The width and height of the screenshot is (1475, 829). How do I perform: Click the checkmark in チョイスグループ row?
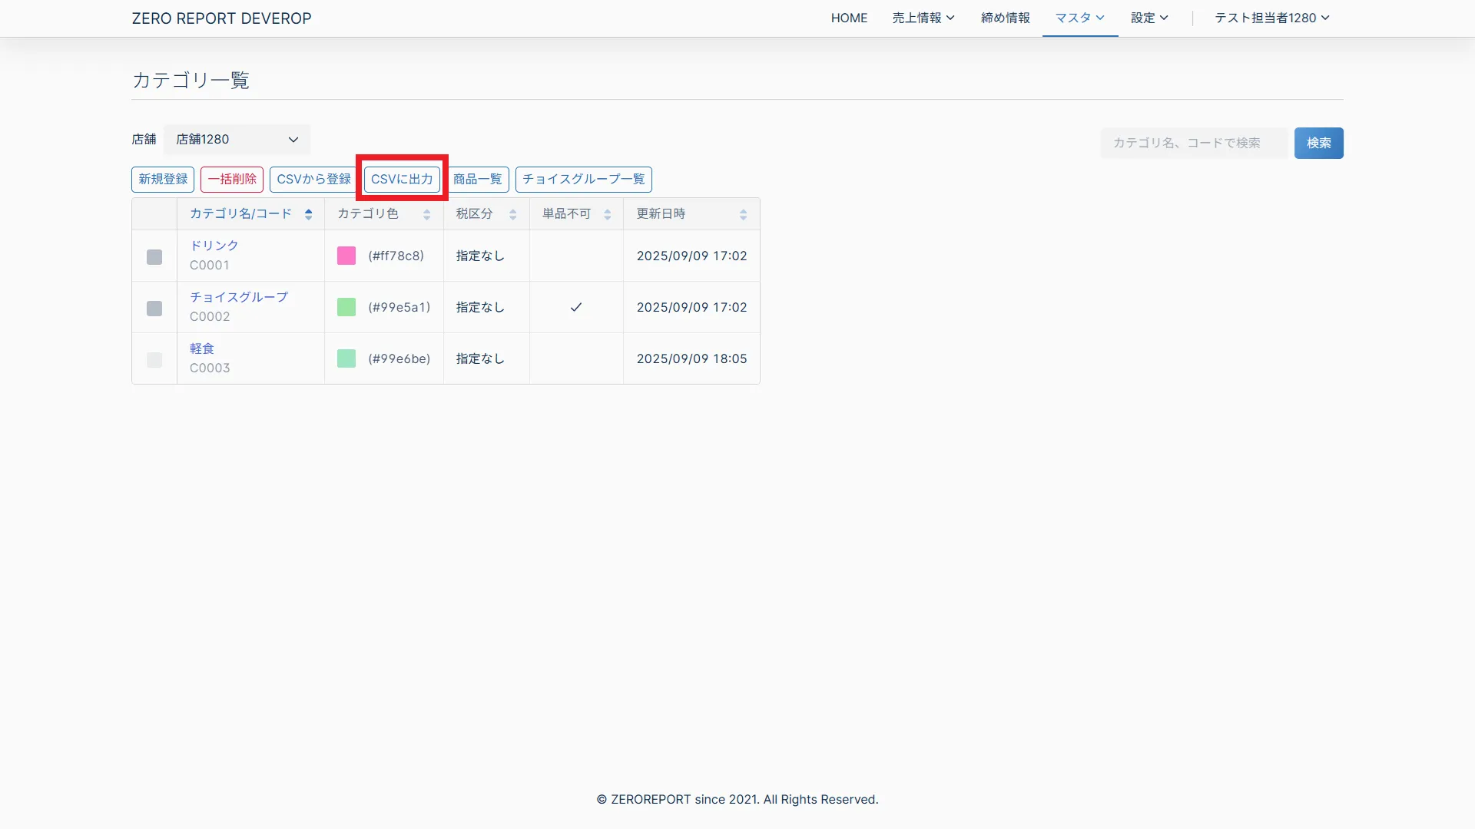pyautogui.click(x=576, y=307)
